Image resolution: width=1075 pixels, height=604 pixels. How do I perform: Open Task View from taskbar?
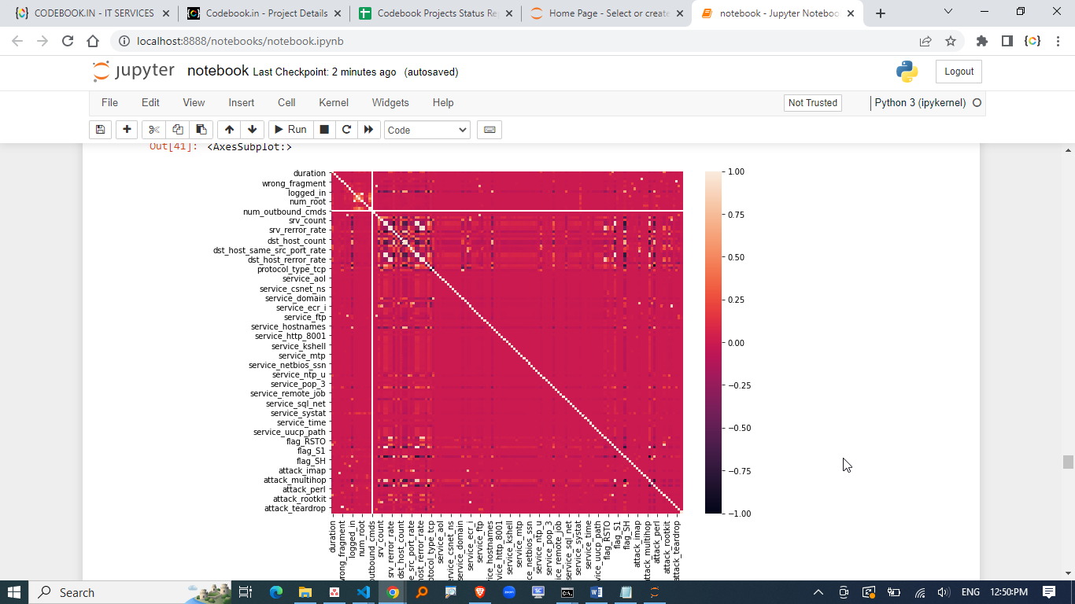tap(246, 592)
